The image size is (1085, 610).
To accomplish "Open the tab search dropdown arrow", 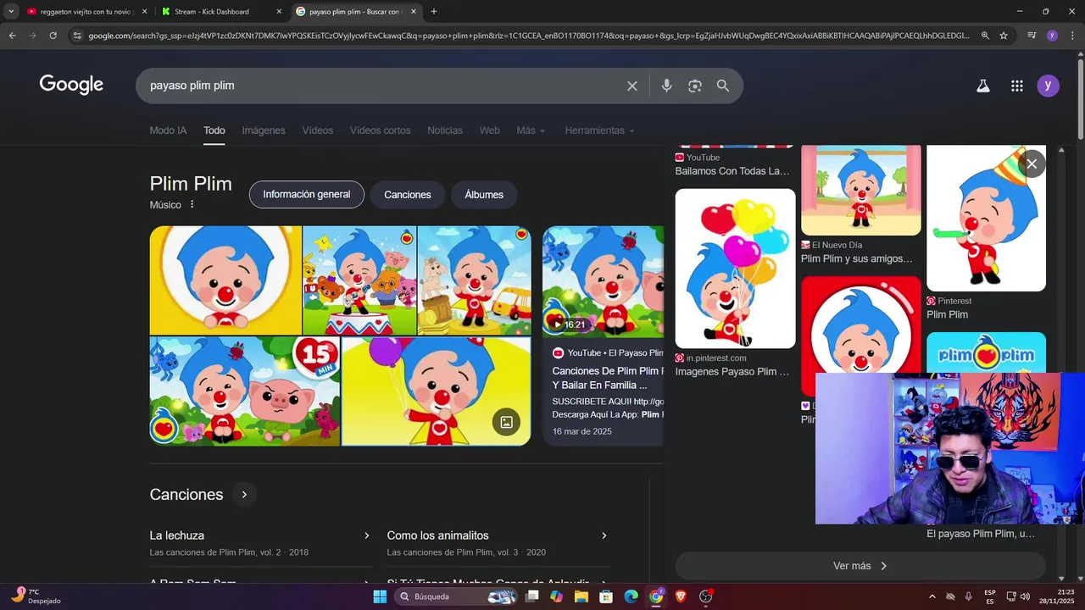I will tap(11, 12).
